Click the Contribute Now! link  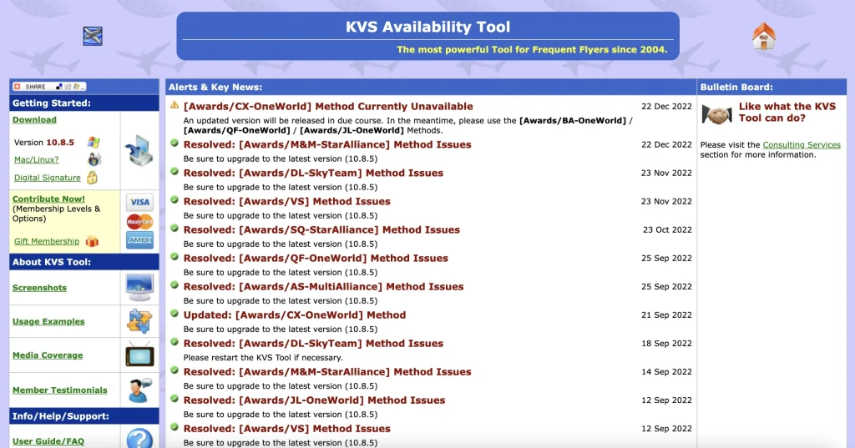[x=48, y=199]
